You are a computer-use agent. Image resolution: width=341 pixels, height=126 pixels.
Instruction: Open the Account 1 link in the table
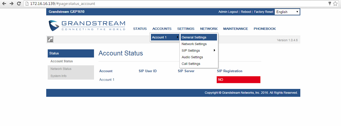point(107,80)
